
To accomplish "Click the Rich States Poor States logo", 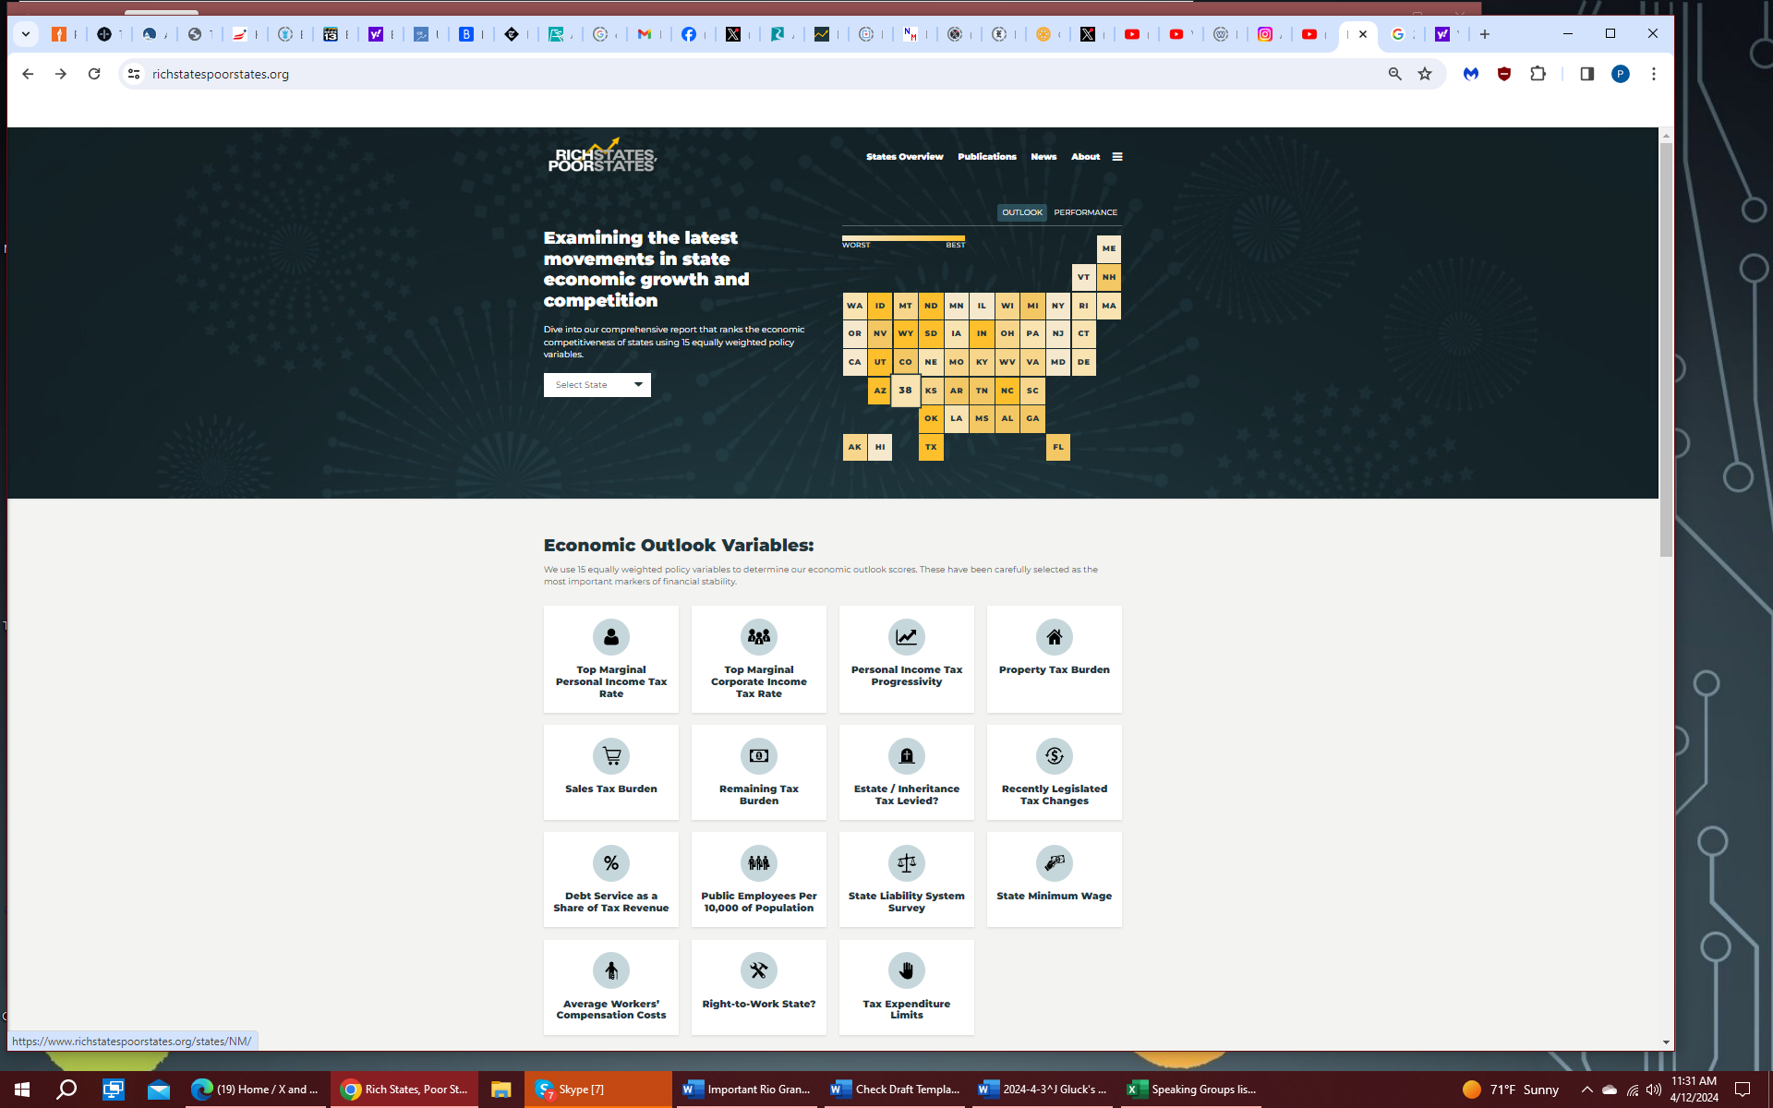I will pyautogui.click(x=602, y=157).
